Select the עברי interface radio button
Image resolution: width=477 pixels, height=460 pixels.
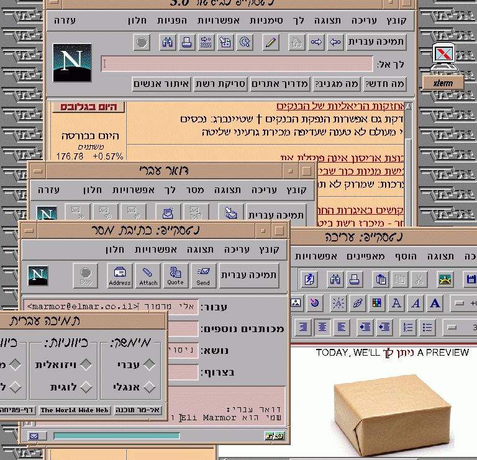[149, 364]
